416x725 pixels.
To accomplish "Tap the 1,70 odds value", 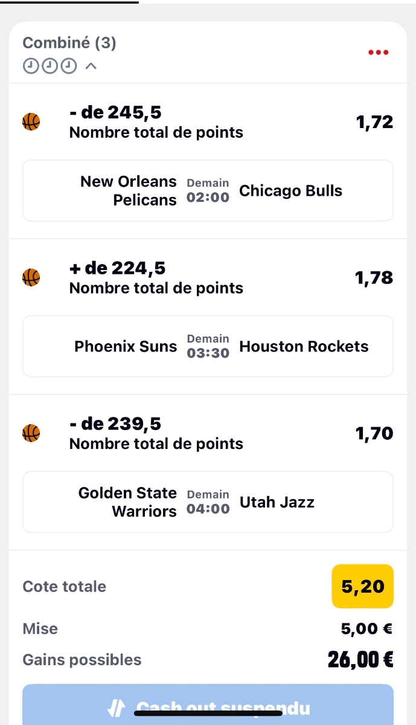I will [374, 433].
